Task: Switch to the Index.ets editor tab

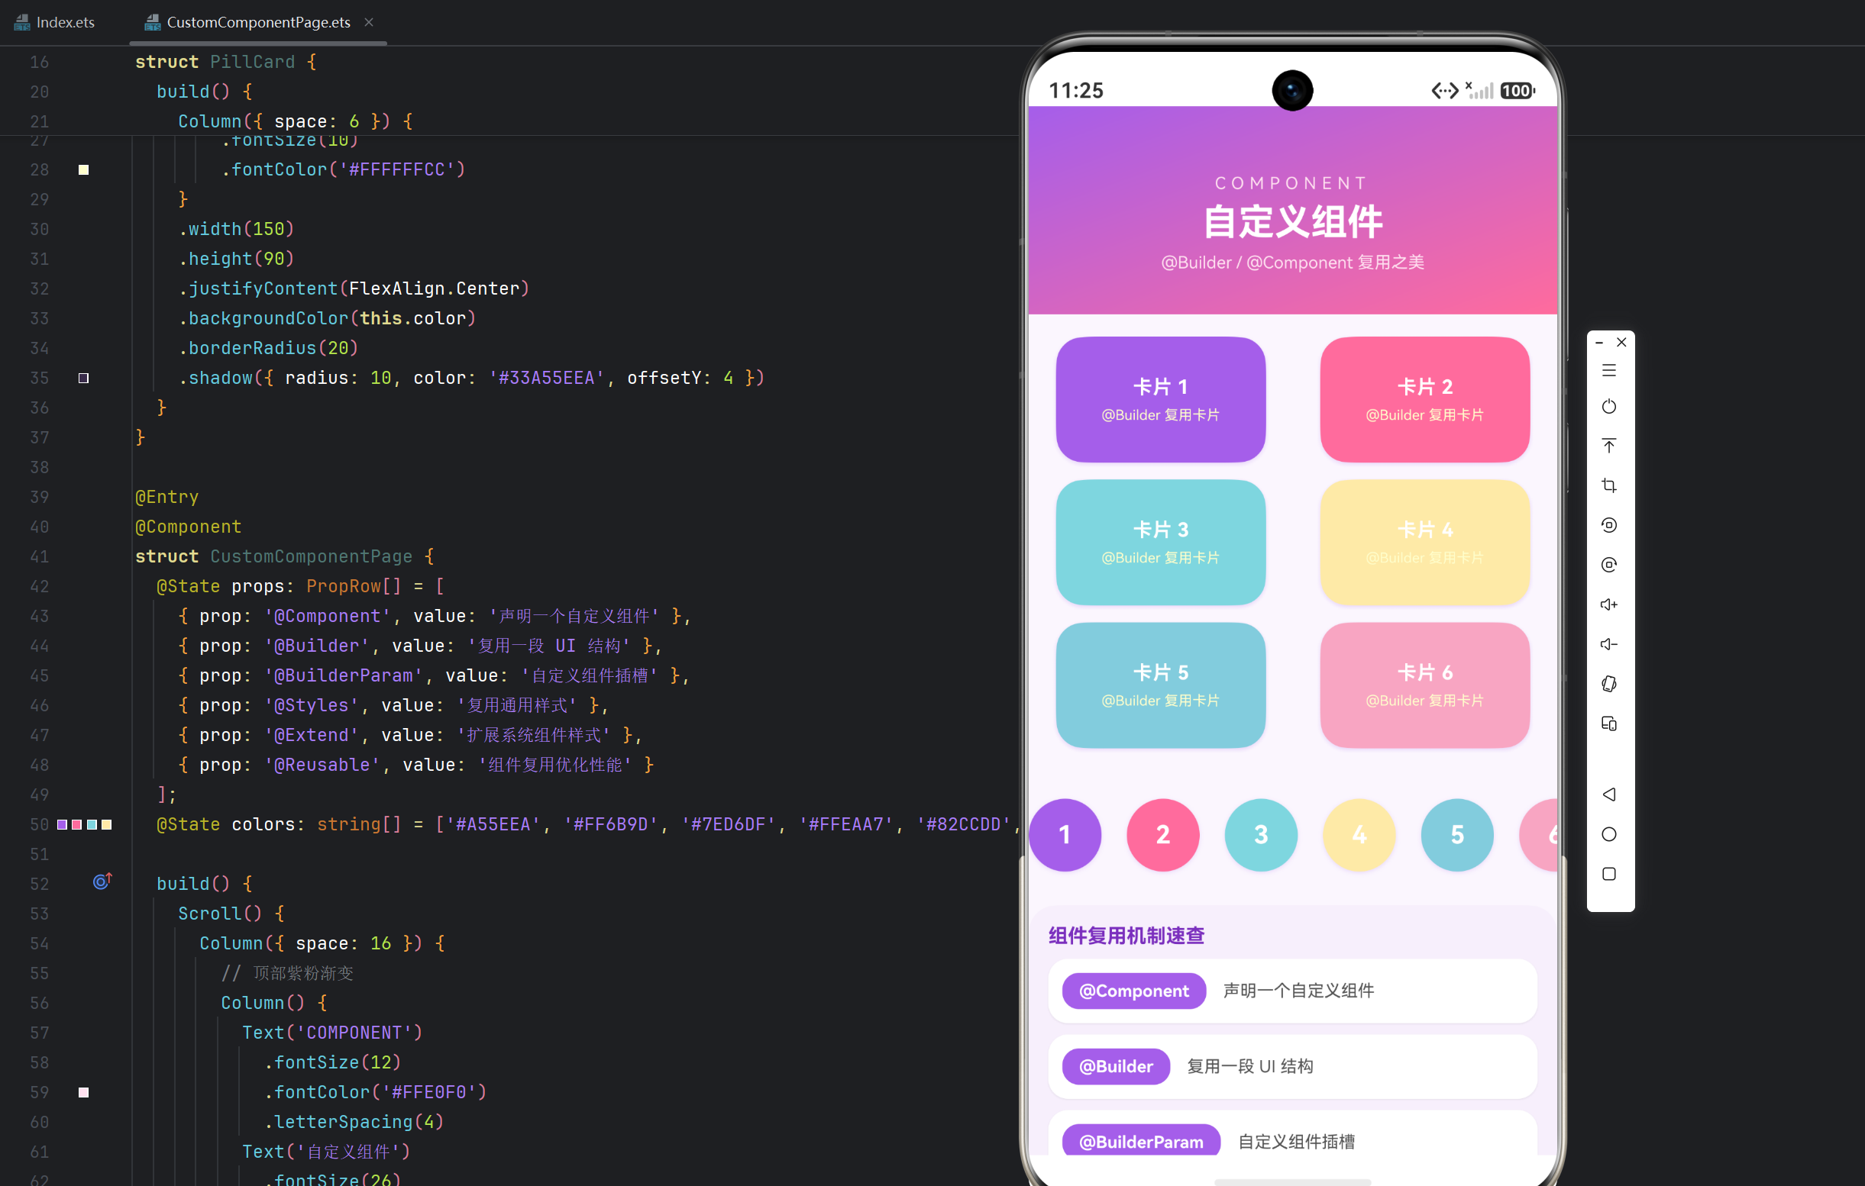Action: pyautogui.click(x=54, y=21)
